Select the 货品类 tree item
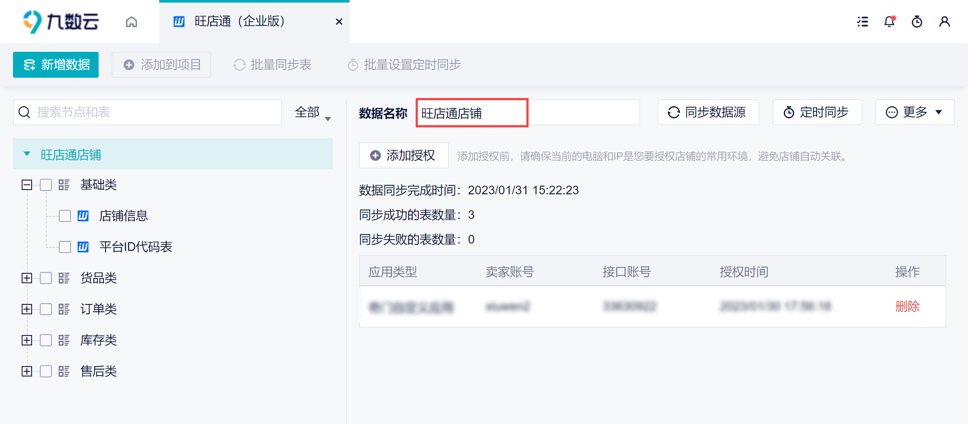Image resolution: width=968 pixels, height=424 pixels. pos(99,278)
